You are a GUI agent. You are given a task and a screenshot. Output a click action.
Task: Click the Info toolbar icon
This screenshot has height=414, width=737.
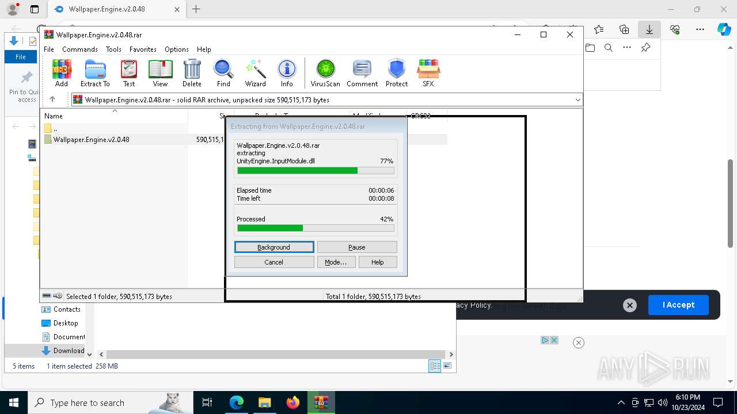coord(287,73)
